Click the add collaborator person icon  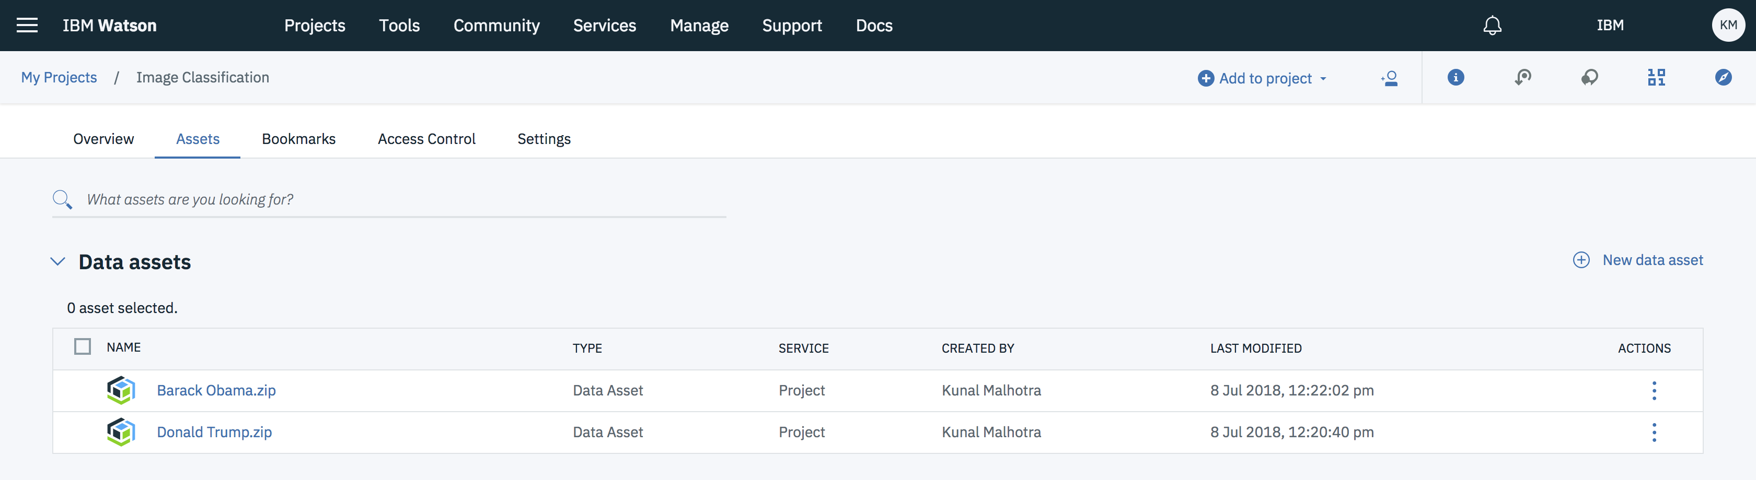(1389, 78)
